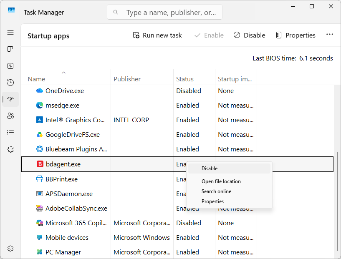This screenshot has height=259, width=341.
Task: Click INTEL CORP publisher cell
Action: (131, 120)
